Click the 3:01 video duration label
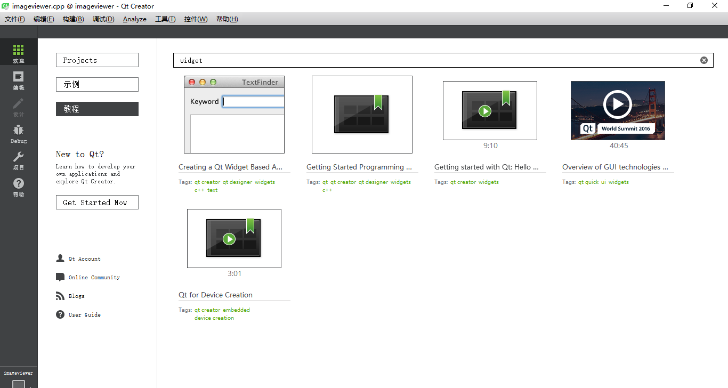Viewport: 728px width, 388px height. [234, 273]
